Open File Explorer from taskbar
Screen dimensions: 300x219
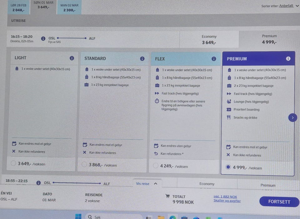[161, 217]
